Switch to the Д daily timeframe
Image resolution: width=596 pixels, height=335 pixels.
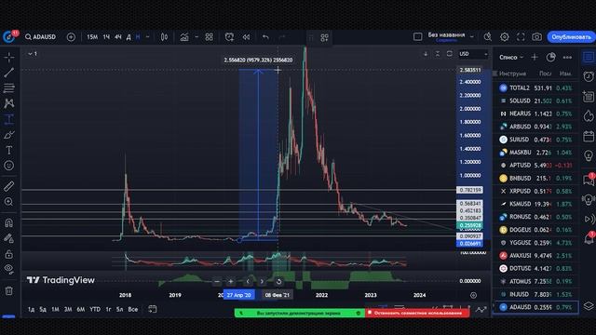point(129,37)
